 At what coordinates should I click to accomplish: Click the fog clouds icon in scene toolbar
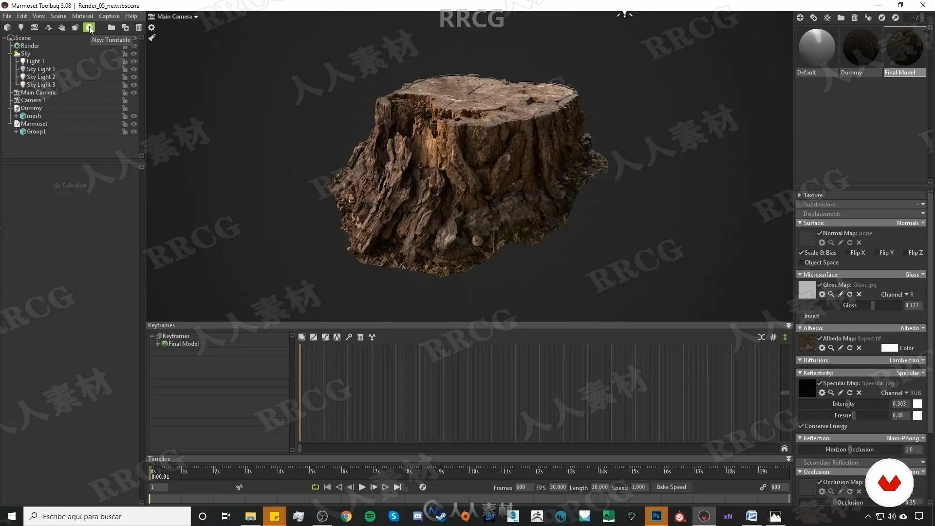point(62,27)
